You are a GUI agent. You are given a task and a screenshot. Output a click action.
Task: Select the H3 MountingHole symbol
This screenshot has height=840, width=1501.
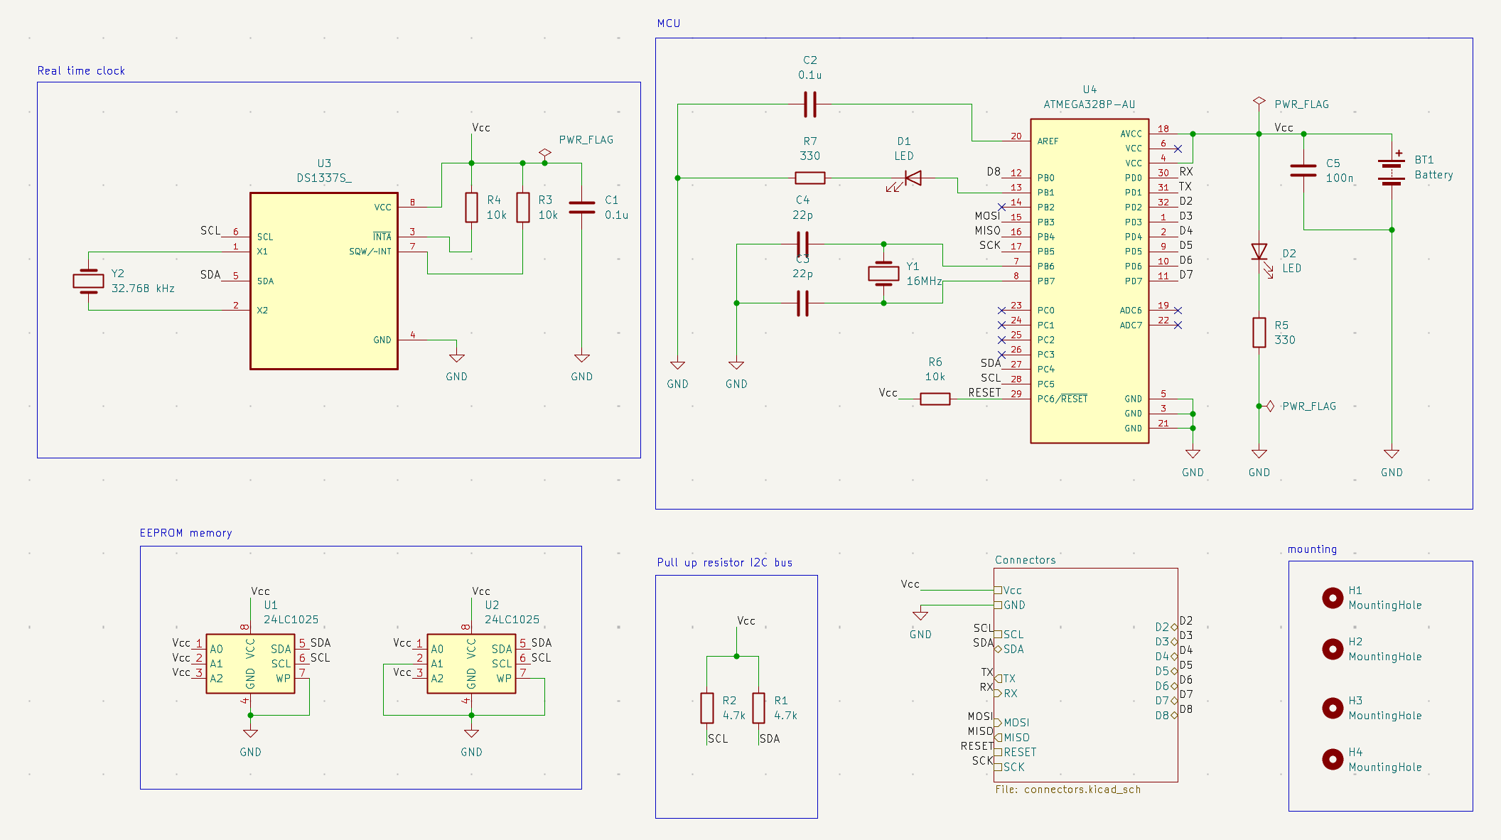click(x=1333, y=708)
